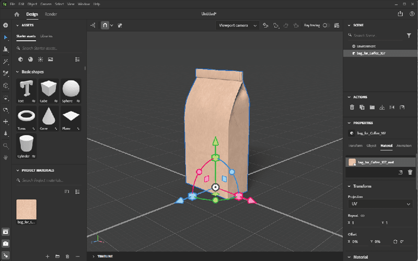Screen dimensions: 418x261
Task: Toggle the Ray tracing switch
Action: pos(326,25)
